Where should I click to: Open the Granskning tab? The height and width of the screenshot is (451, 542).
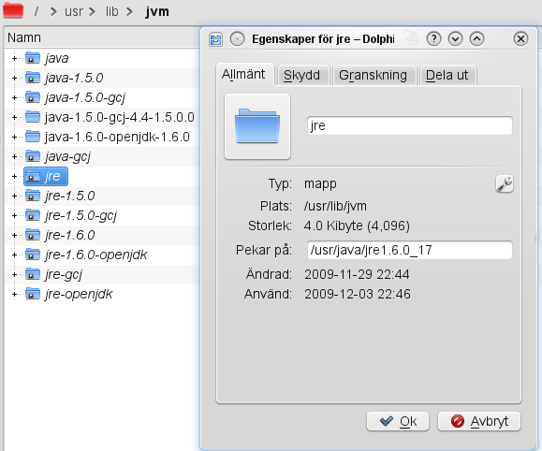(373, 75)
